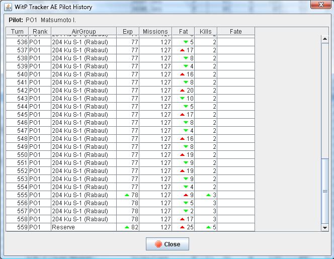Viewport: 334px width, 259px height.
Task: Click red up arrow in turn 545 Fat
Action: [x=182, y=114]
